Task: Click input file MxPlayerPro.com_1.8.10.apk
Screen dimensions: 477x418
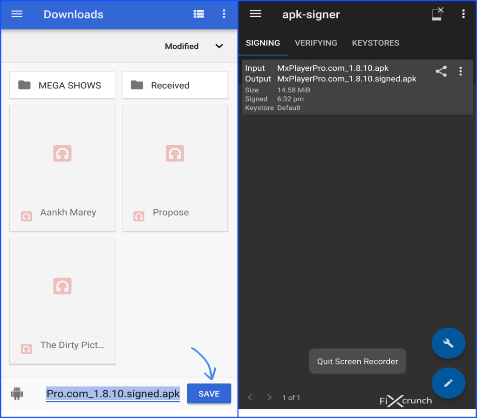Action: point(333,68)
